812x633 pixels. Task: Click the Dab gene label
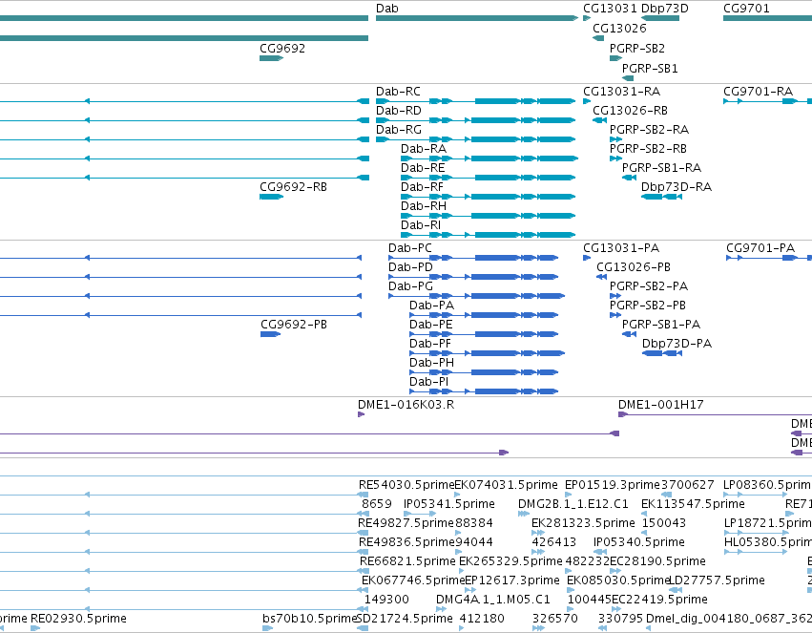pyautogui.click(x=386, y=9)
